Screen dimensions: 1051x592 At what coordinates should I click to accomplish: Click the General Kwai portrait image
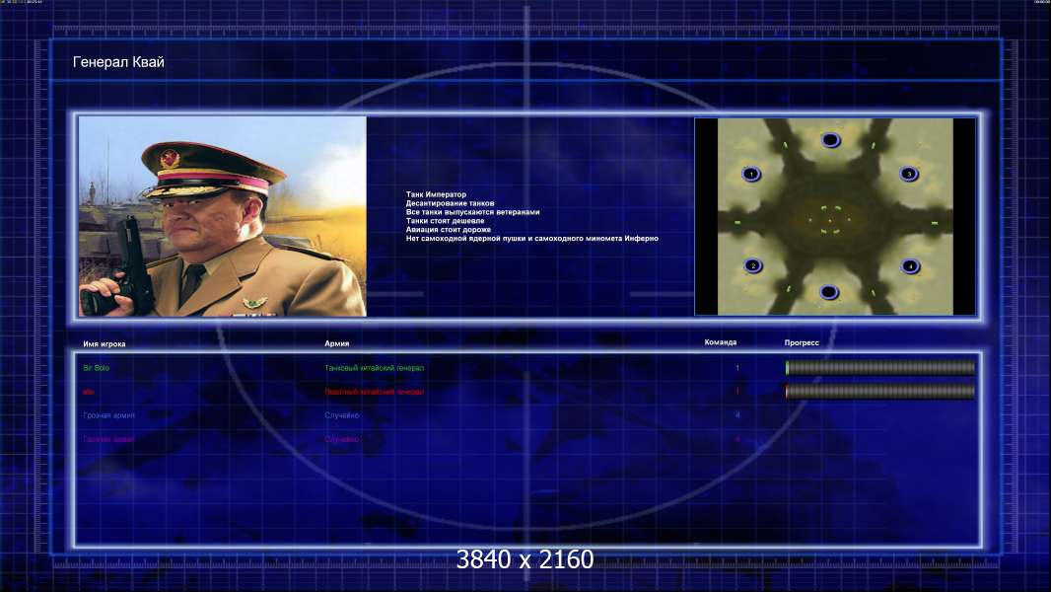223,216
